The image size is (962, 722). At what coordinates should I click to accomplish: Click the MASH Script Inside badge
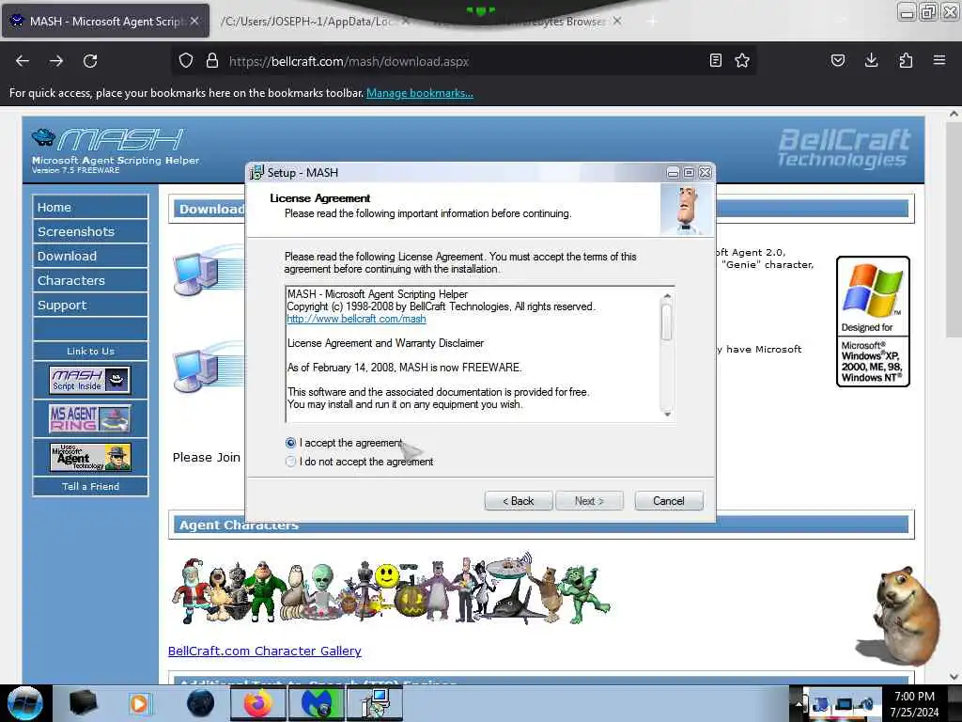click(90, 380)
